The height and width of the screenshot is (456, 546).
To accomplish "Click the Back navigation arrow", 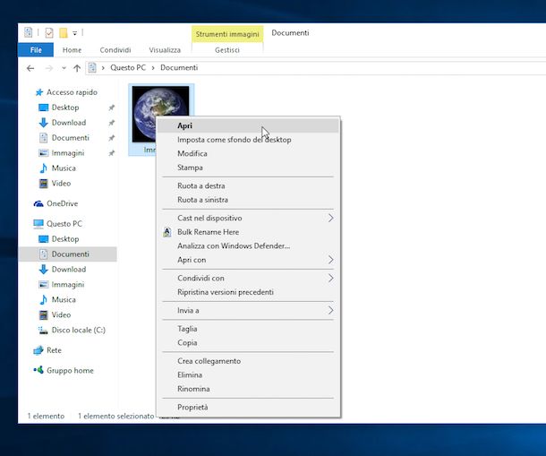I will pos(30,68).
